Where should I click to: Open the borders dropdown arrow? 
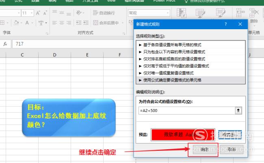point(7,23)
